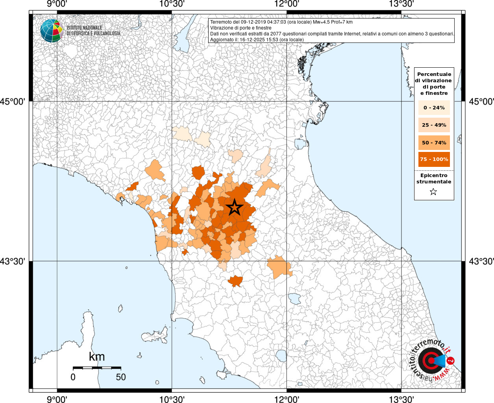Click the Lake Trasimeno water body
The height and width of the screenshot is (403, 494).
point(294,299)
